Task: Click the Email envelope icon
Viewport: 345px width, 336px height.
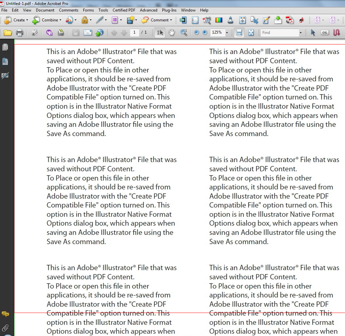Action: point(88,33)
